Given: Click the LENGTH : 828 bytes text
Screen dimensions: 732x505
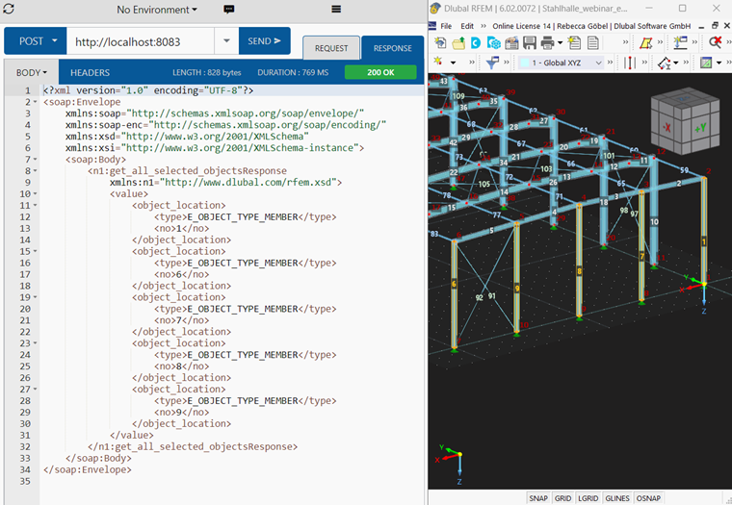Looking at the screenshot, I should 207,73.
